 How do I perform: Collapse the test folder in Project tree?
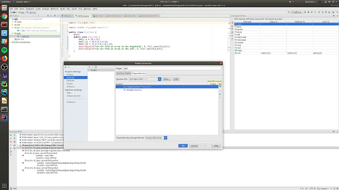coord(13,33)
